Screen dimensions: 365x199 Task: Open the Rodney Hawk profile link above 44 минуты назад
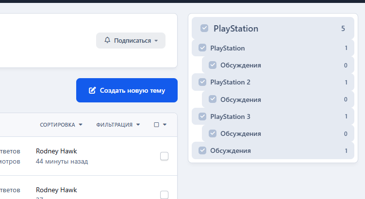pyautogui.click(x=56, y=151)
